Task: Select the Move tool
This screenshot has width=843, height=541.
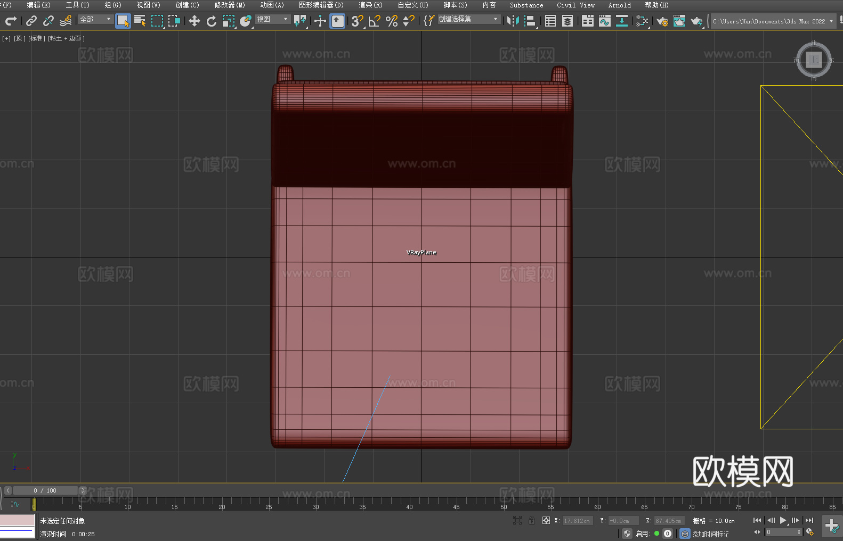Action: click(x=194, y=21)
